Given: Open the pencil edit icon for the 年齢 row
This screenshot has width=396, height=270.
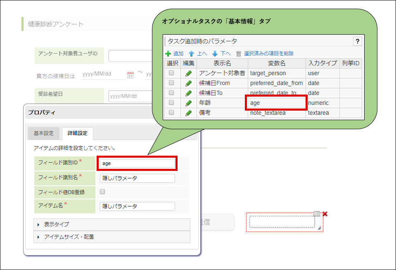Looking at the screenshot, I should [x=188, y=103].
